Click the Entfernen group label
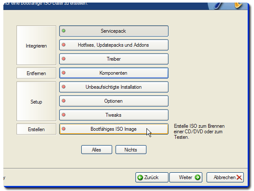Image resolution: width=254 pixels, height=191 pixels. pos(36,73)
